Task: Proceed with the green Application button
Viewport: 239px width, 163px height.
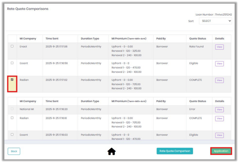Action: (221, 151)
